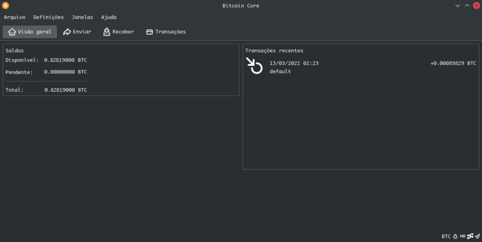Click the Transações recentes heading

click(x=274, y=51)
